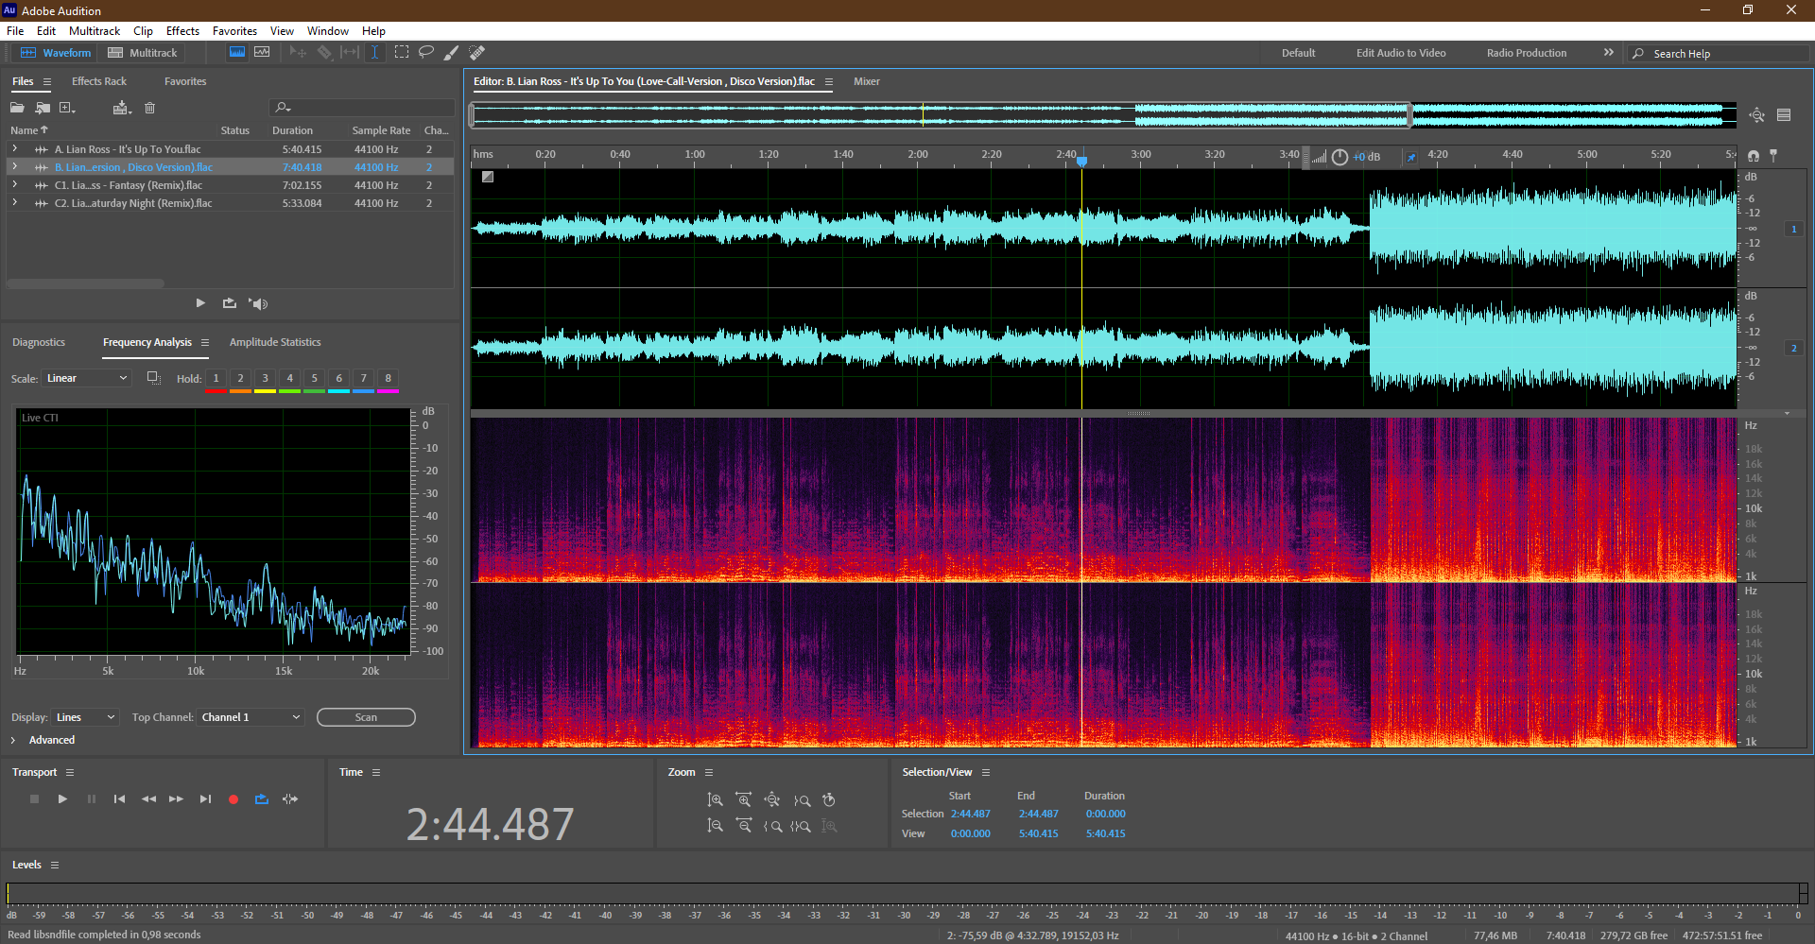Click the copy-to-clipboard icon beside Scale
The height and width of the screenshot is (944, 1815).
tap(153, 378)
